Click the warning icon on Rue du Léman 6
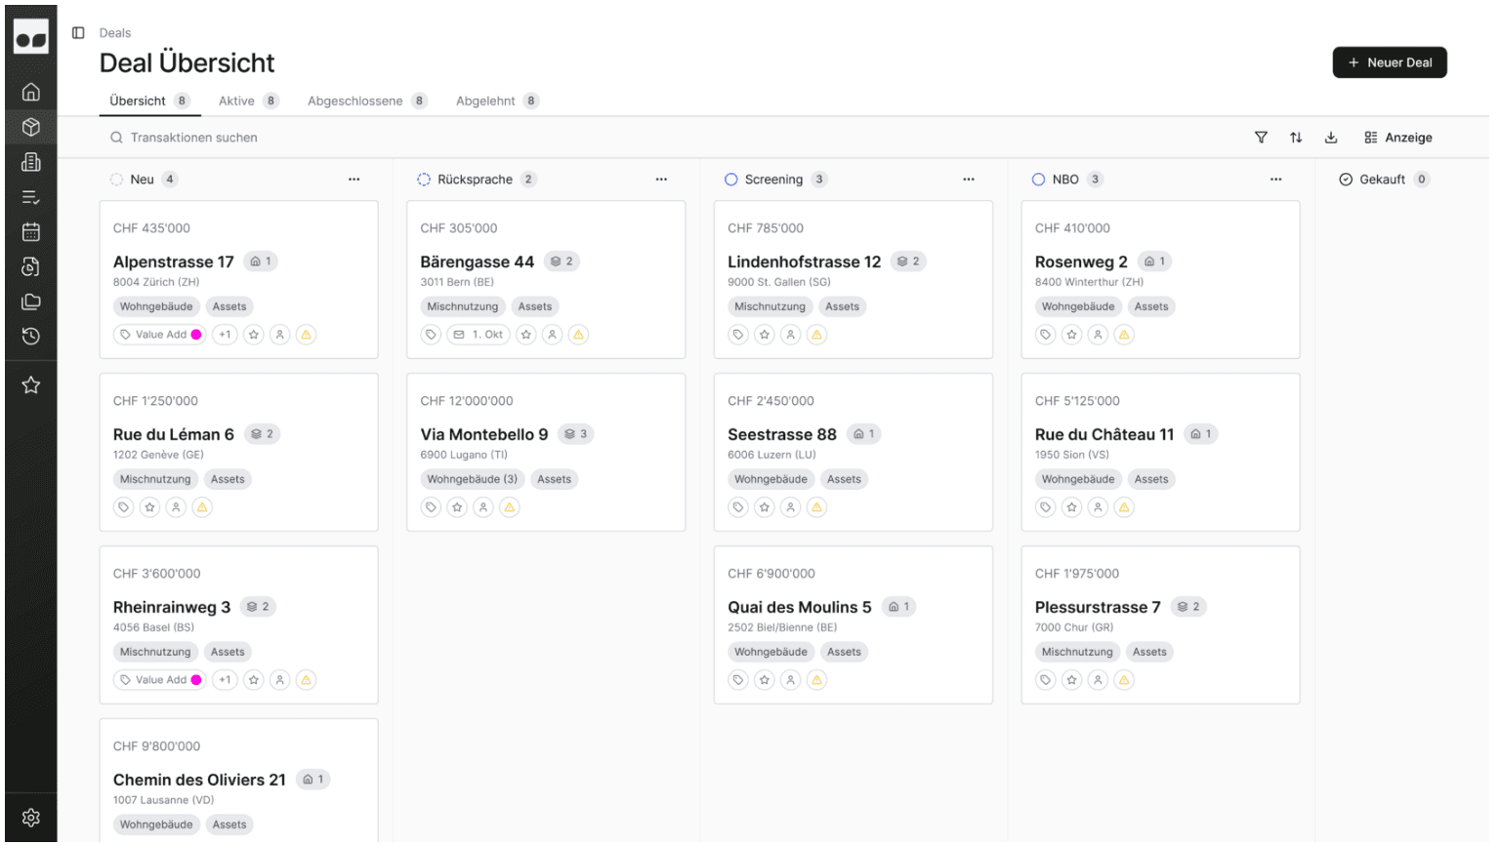The width and height of the screenshot is (1500, 845). point(202,507)
